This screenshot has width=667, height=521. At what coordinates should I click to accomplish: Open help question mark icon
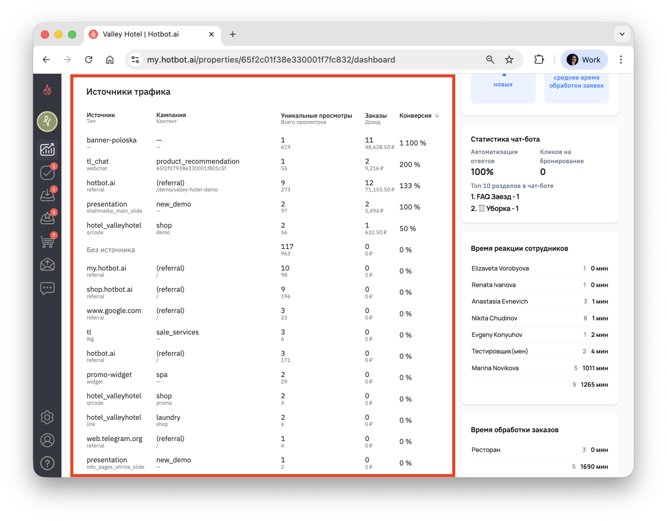47,463
